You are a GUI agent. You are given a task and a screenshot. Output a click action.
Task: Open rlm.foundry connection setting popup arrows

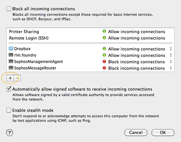171,55
